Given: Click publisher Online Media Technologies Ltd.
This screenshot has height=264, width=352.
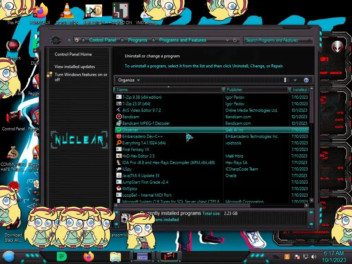Looking at the screenshot, I should (251, 110).
